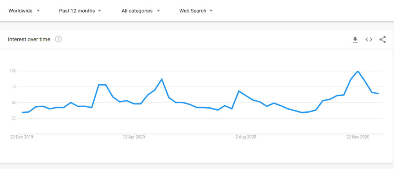Image resolution: width=394 pixels, height=169 pixels.
Task: Click the Interest over time heading
Action: (29, 39)
